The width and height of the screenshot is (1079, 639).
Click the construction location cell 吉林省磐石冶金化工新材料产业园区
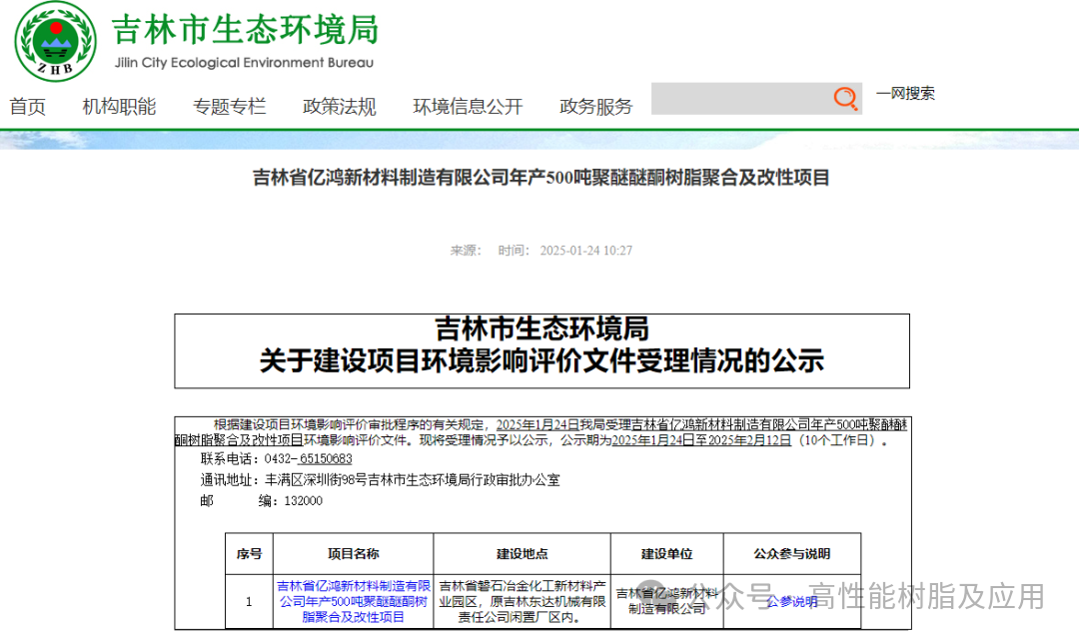523,601
